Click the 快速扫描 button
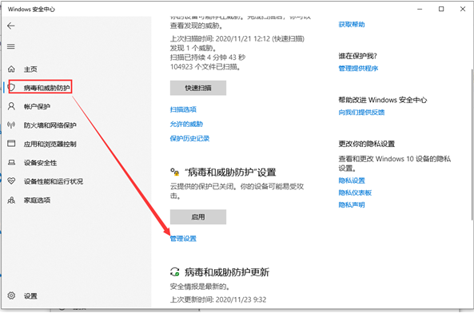This screenshot has width=474, height=313. [x=198, y=88]
